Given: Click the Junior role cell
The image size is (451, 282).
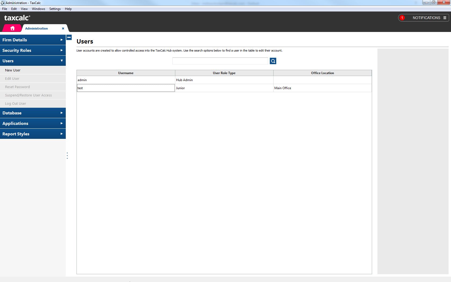Looking at the screenshot, I should coord(224,88).
